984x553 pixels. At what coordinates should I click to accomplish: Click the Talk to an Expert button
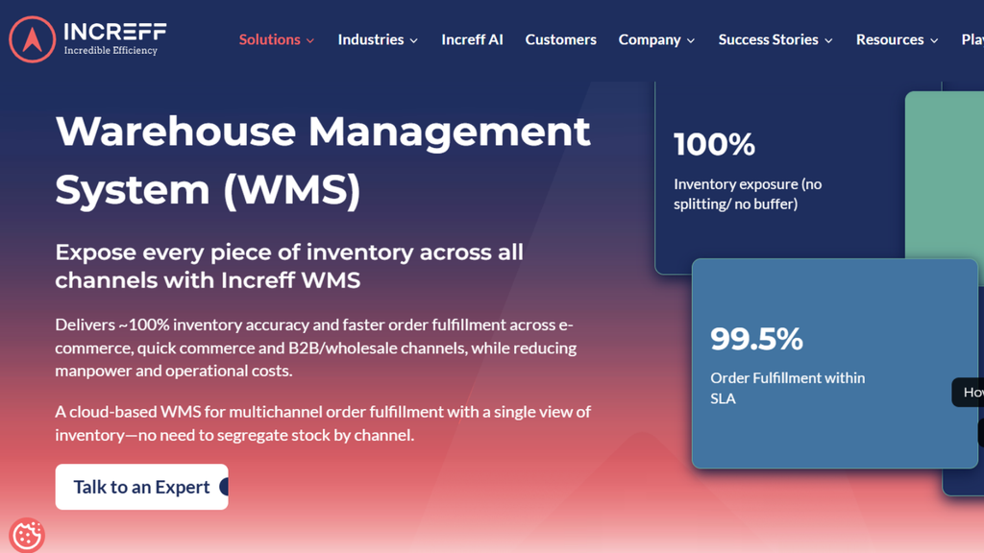pos(142,487)
